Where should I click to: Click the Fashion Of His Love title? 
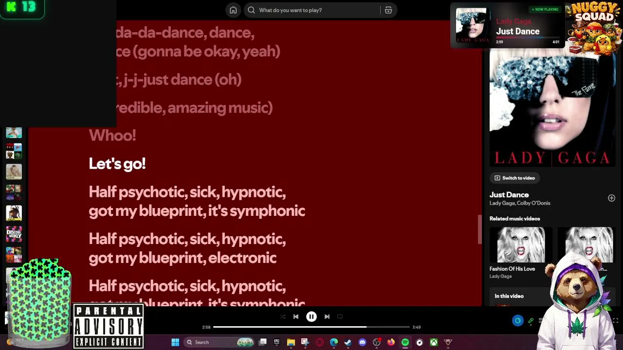click(x=512, y=269)
